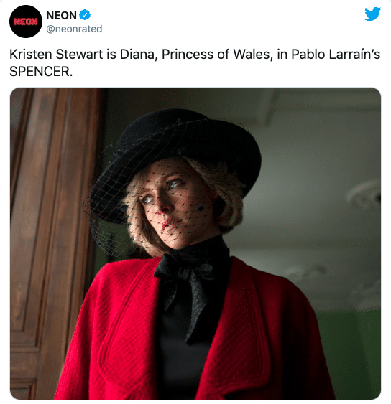Click the wooden door panel in the photo
Image resolution: width=391 pixels, height=404 pixels.
click(47, 232)
